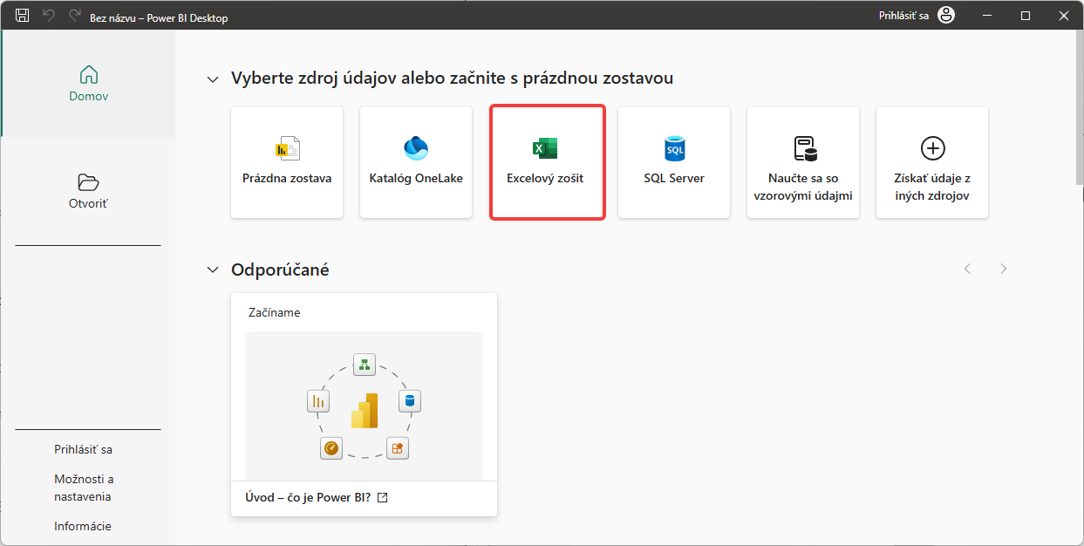This screenshot has height=546, width=1084.
Task: Open Naučte sa so vzorovými údajmi tile
Action: [803, 162]
